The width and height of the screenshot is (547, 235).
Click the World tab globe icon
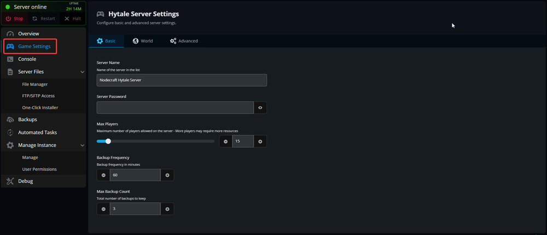pyautogui.click(x=136, y=41)
